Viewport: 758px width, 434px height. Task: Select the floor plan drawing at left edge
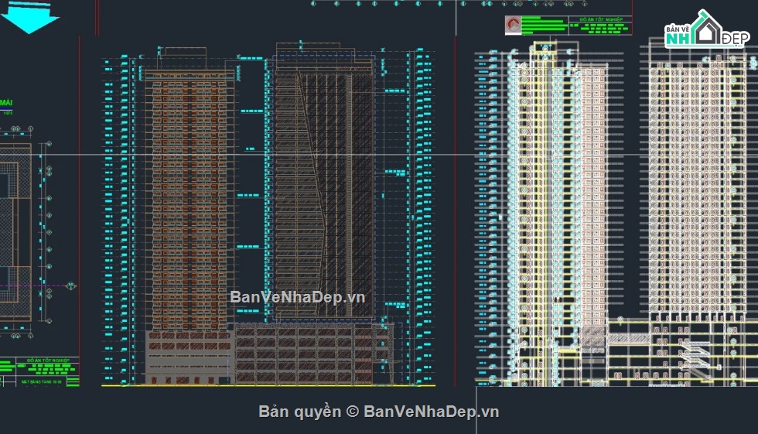pyautogui.click(x=15, y=232)
